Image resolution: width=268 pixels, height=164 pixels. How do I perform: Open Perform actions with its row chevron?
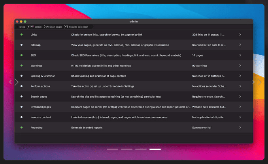tap(240, 86)
